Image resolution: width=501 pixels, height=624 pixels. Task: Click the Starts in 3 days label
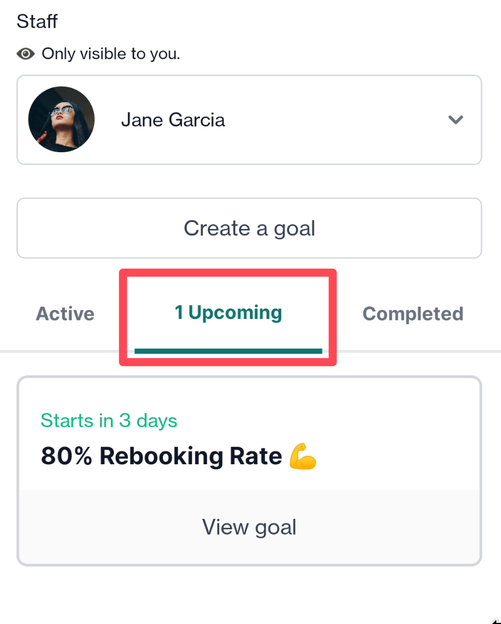[x=109, y=421]
